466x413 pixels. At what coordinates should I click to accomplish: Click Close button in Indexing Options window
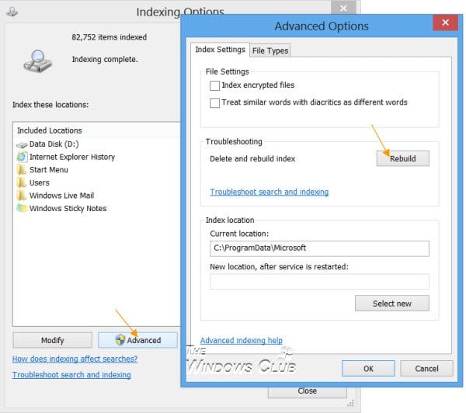(308, 391)
